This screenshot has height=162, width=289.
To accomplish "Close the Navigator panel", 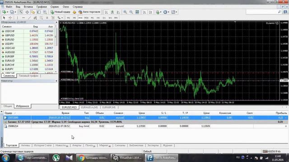I will pos(56,81).
